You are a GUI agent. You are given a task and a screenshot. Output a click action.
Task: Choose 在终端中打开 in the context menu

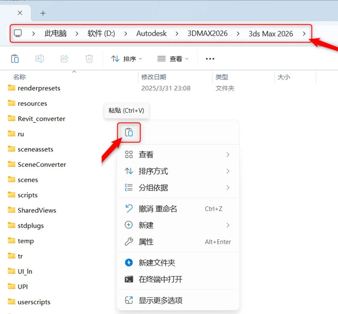pos(178,279)
